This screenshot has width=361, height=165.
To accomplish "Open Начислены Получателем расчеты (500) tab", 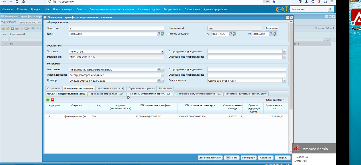I will click(246, 94).
